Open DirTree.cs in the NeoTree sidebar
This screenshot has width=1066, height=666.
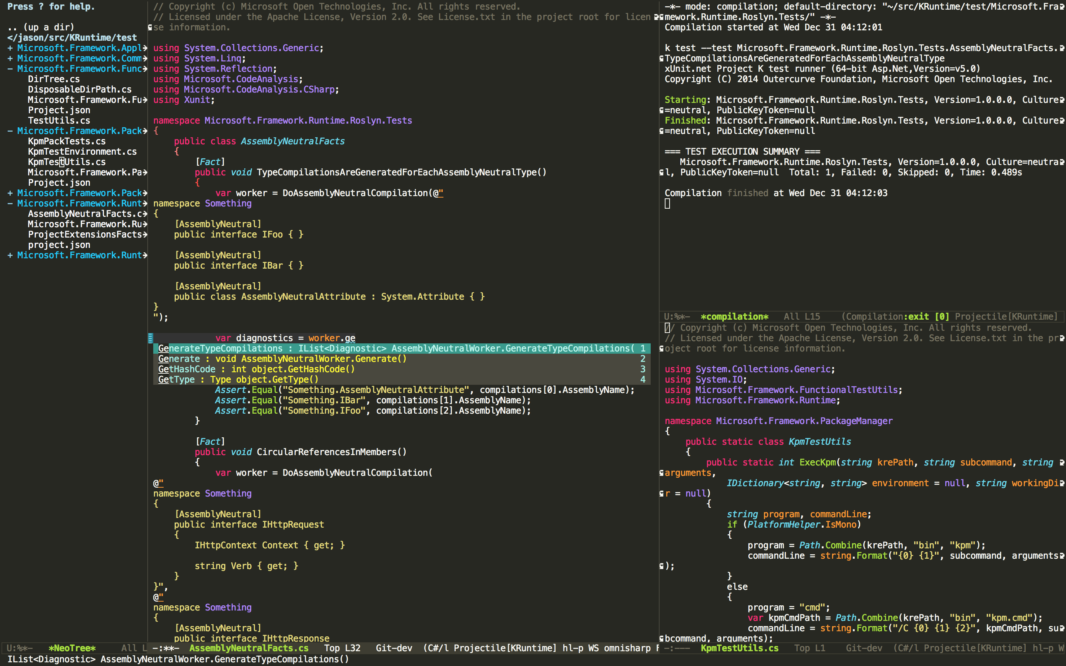click(x=54, y=79)
